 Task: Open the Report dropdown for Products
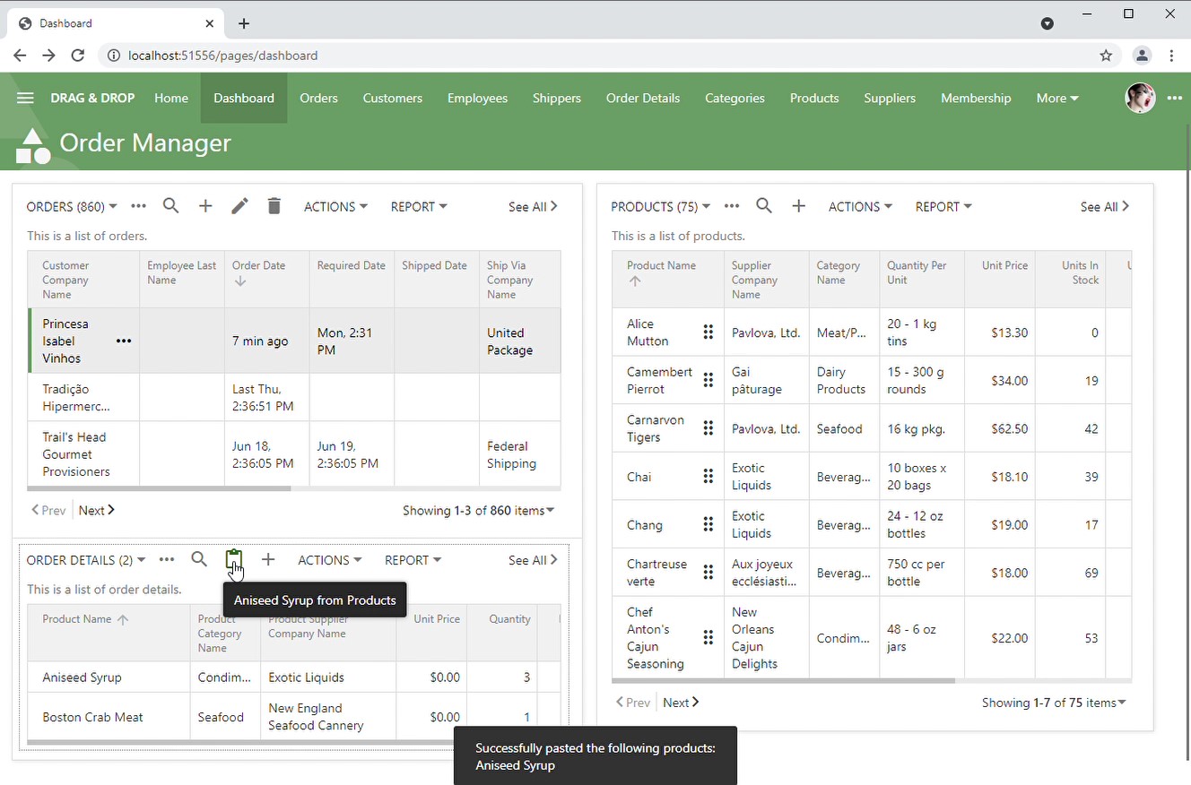[943, 206]
